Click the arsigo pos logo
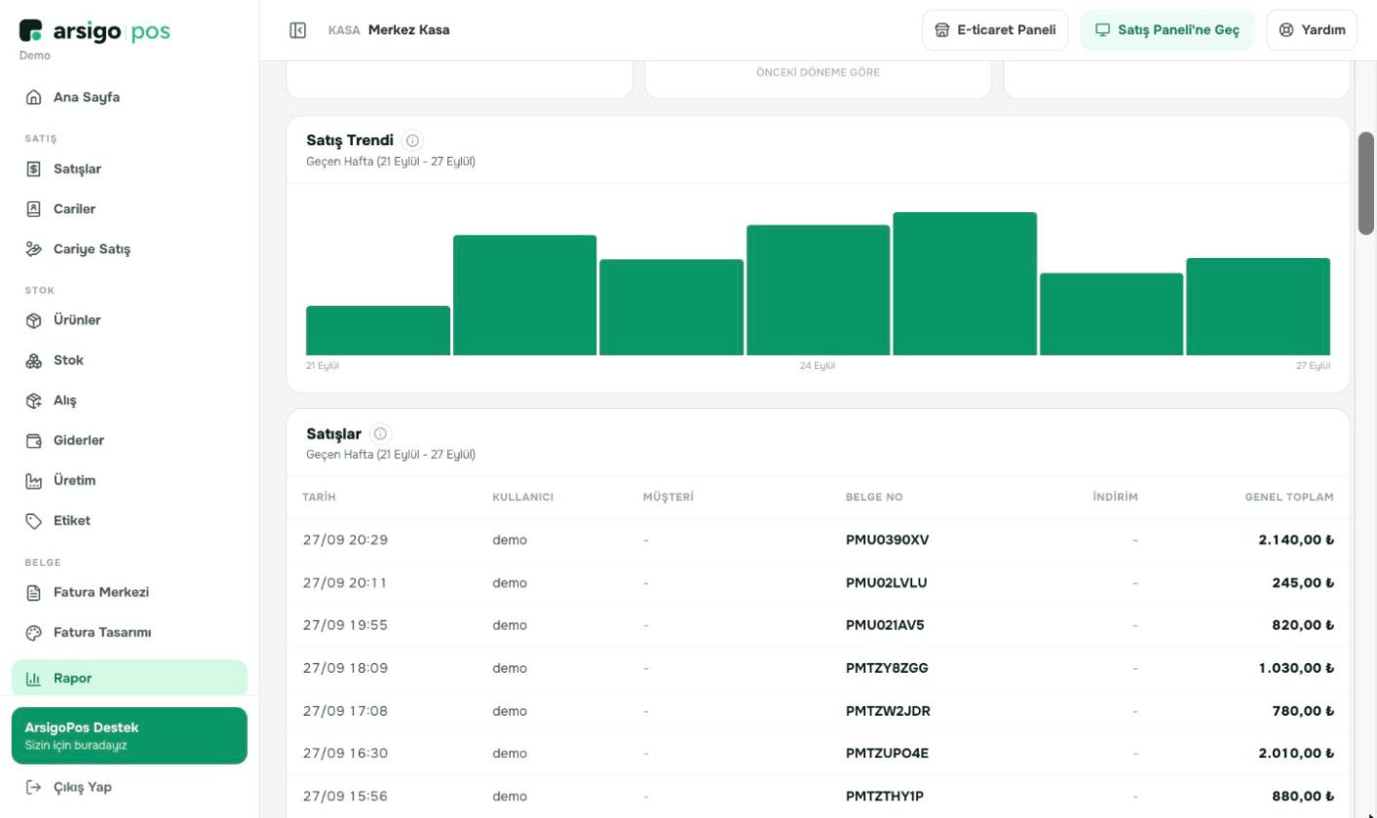1377x818 pixels. coord(95,31)
